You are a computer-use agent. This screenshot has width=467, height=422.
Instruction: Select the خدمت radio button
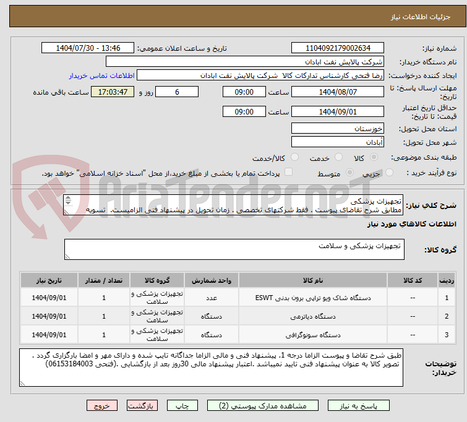pyautogui.click(x=338, y=157)
